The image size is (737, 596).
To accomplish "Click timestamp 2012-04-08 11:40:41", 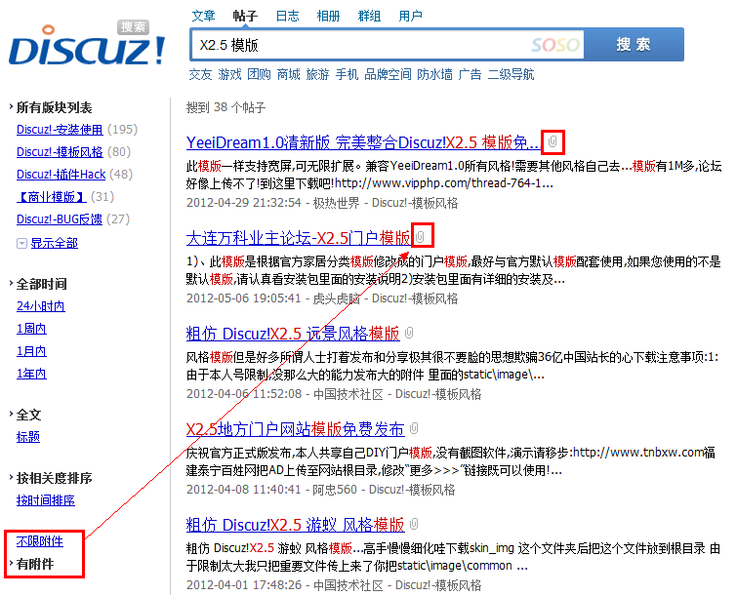I will [243, 490].
